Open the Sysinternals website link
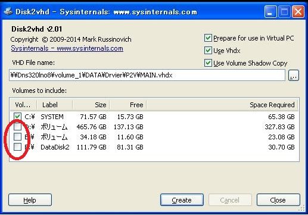Screen dimensions: 308x215 [67, 48]
